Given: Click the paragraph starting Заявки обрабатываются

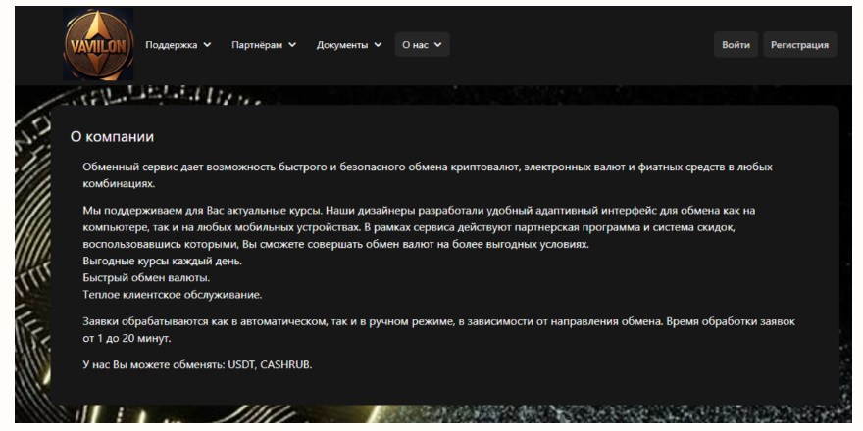Looking at the screenshot, I should (439, 330).
